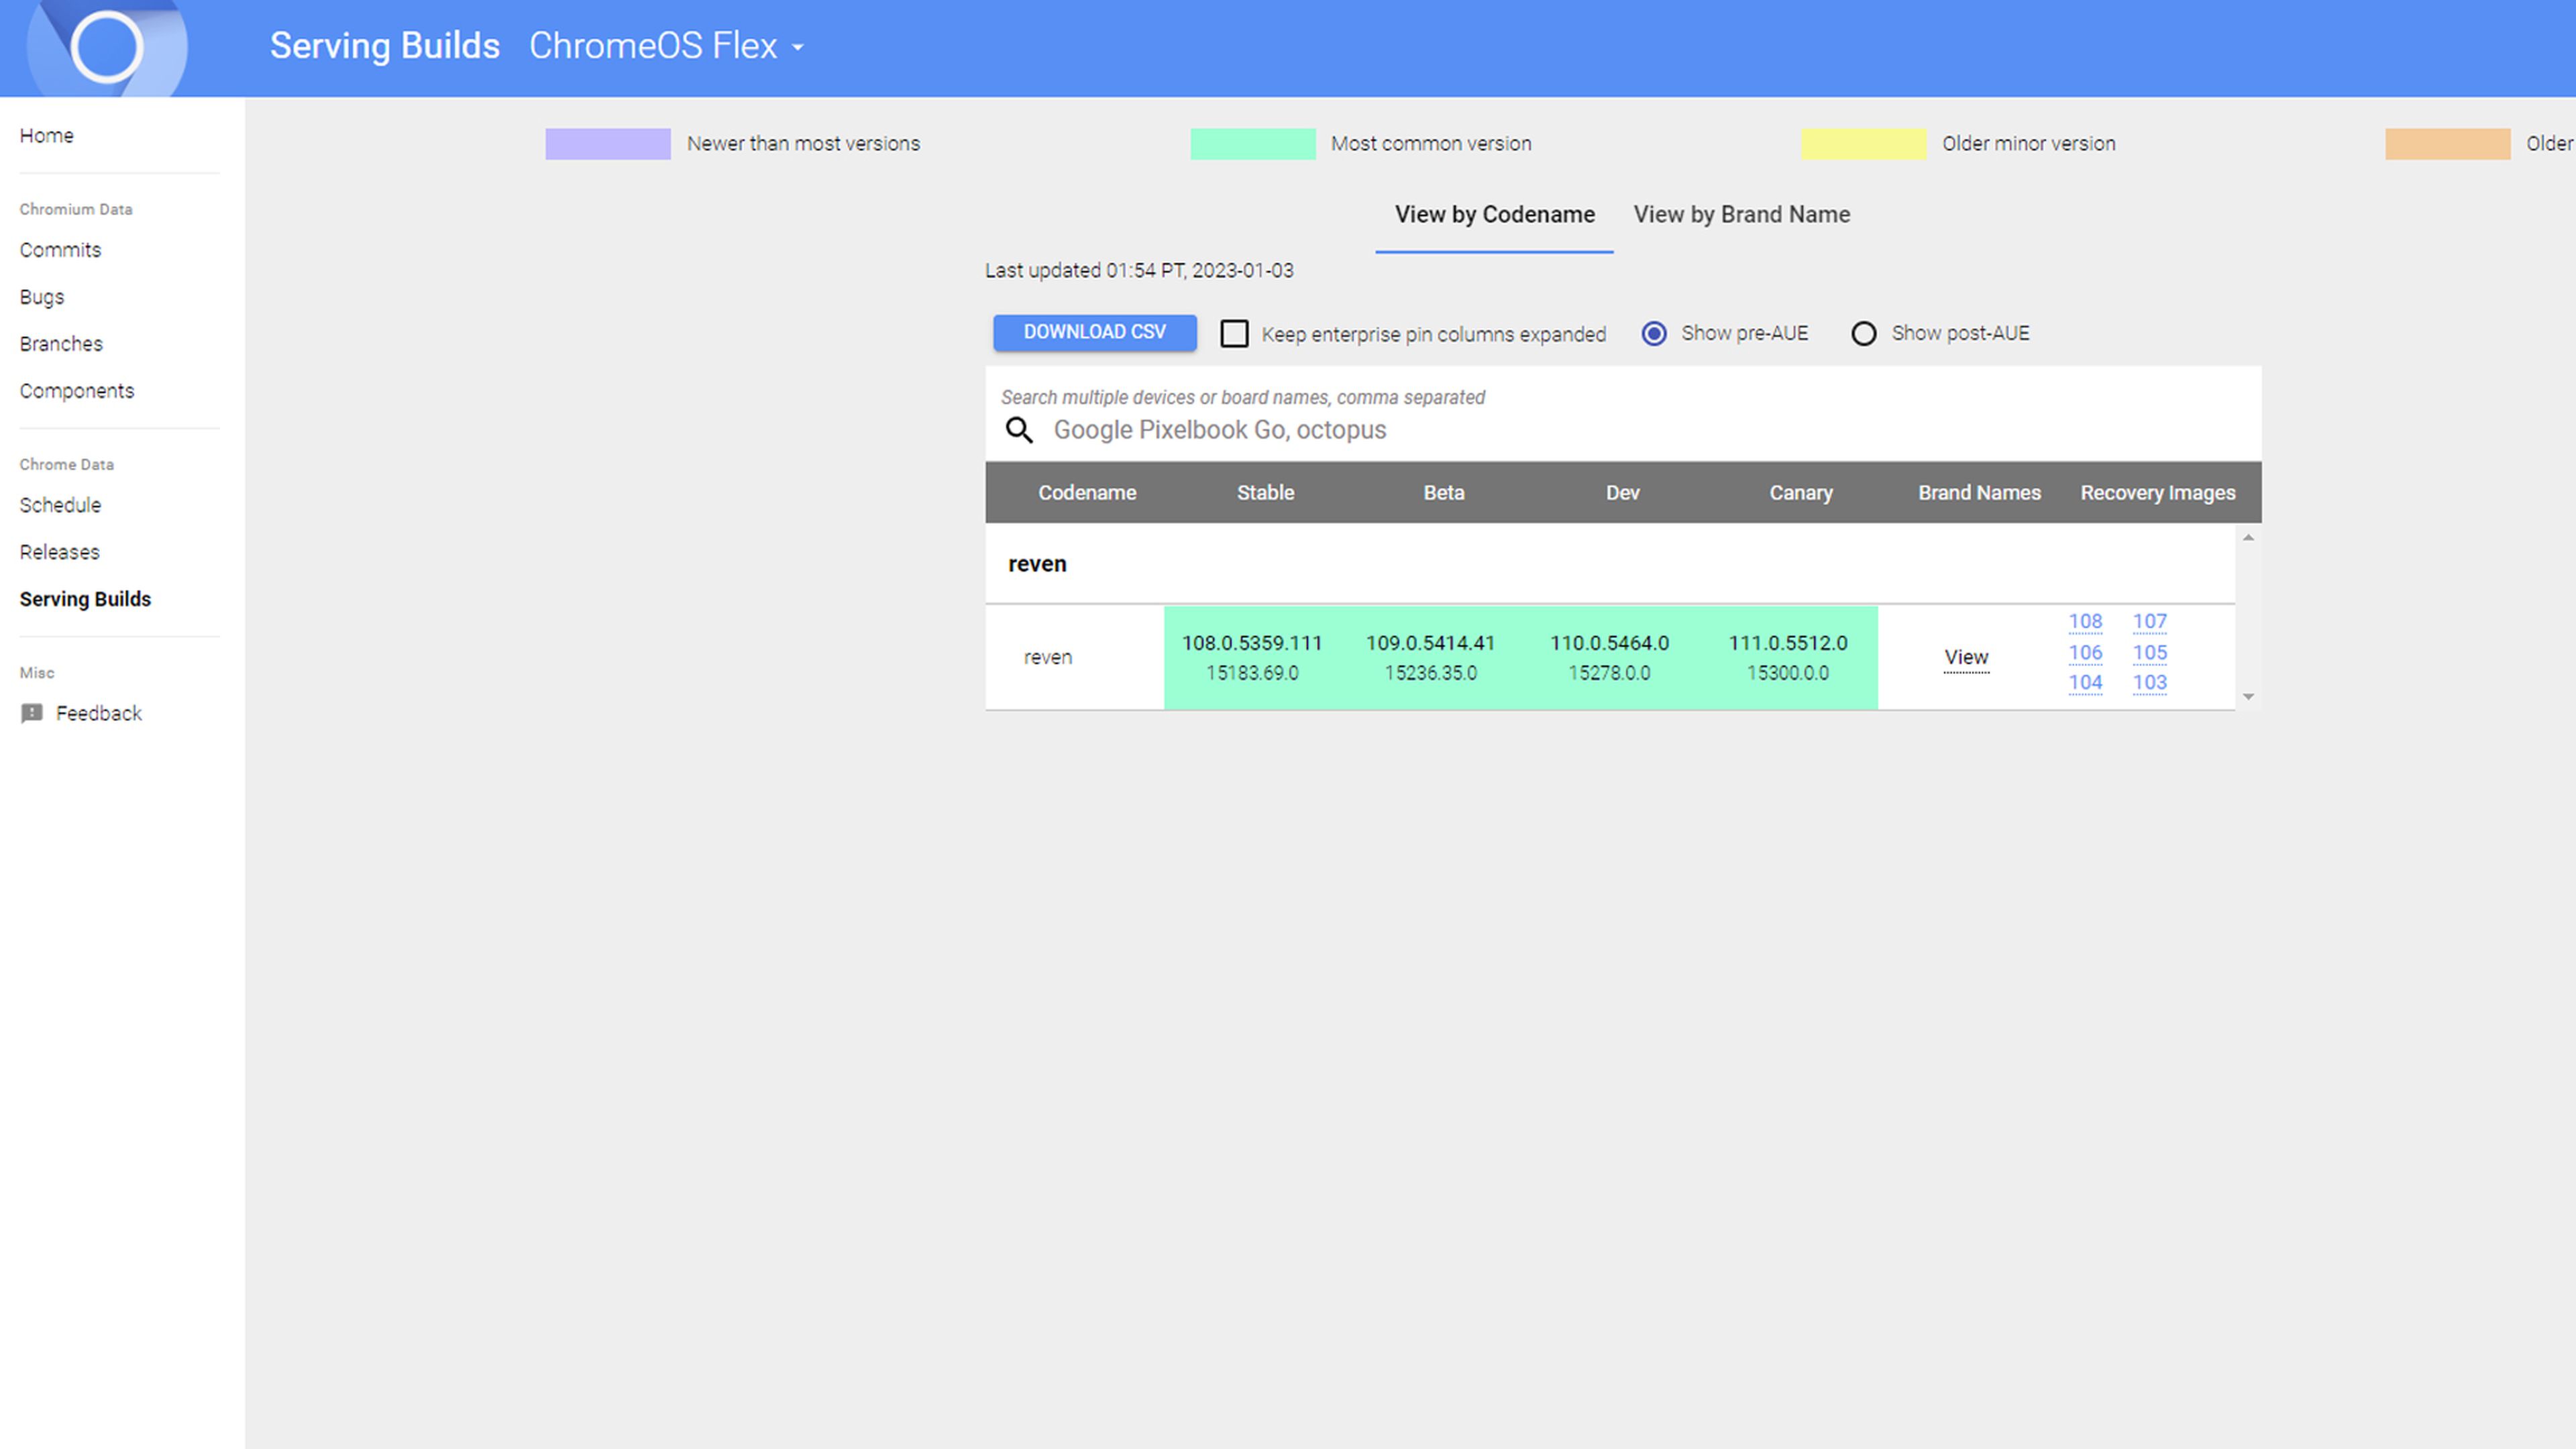The height and width of the screenshot is (1449, 2576).
Task: Click the Chromium logo icon
Action: click(x=107, y=47)
